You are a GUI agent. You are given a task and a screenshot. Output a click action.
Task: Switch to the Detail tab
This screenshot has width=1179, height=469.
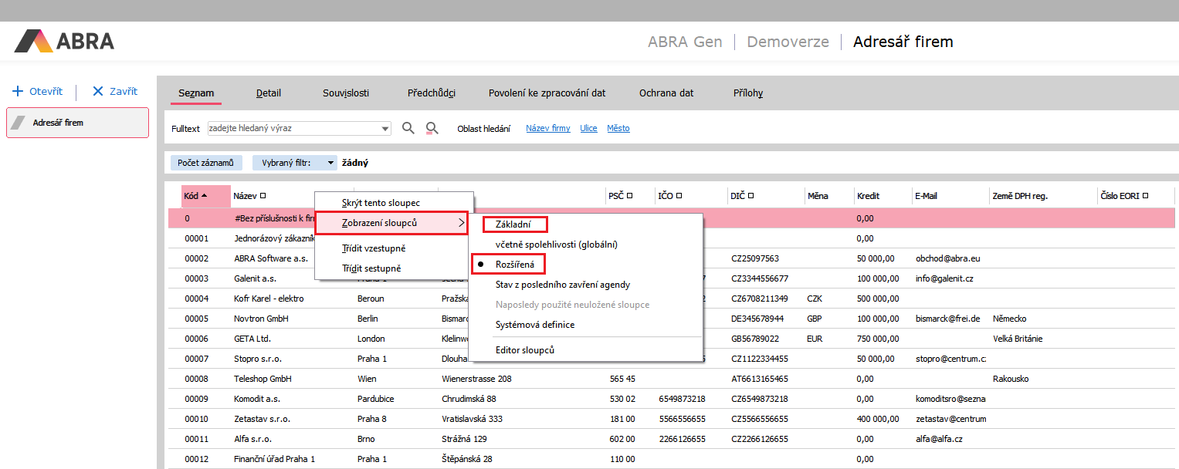[x=269, y=93]
